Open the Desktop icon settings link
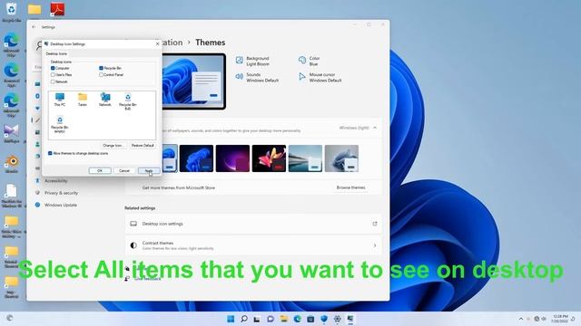 tap(253, 224)
